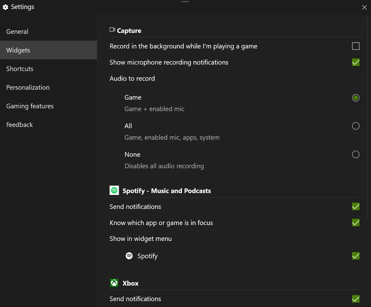
Task: Click the Spotify widget icon under widget menu
Action: [x=129, y=256]
